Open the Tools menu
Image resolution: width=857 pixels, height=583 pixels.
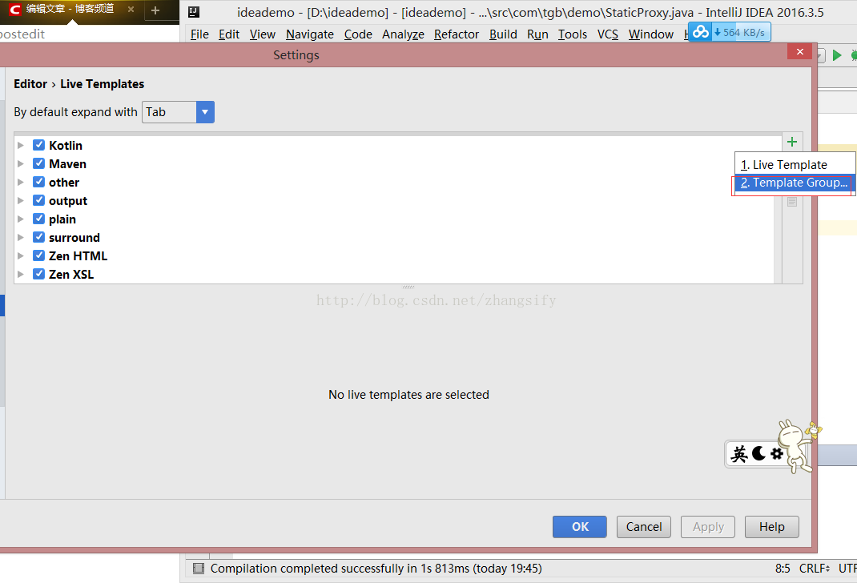pyautogui.click(x=573, y=34)
